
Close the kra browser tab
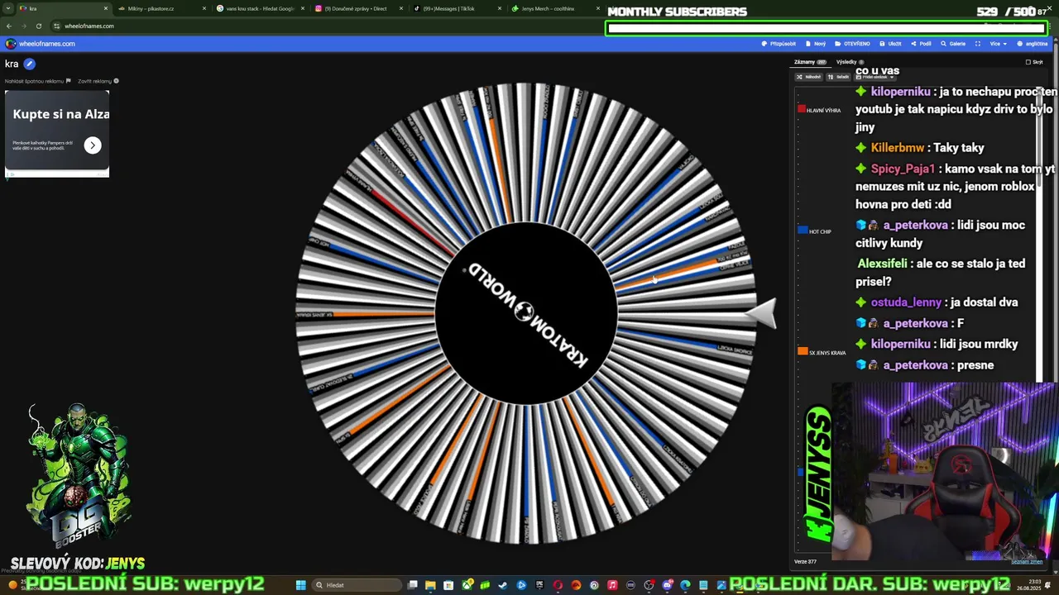click(106, 8)
